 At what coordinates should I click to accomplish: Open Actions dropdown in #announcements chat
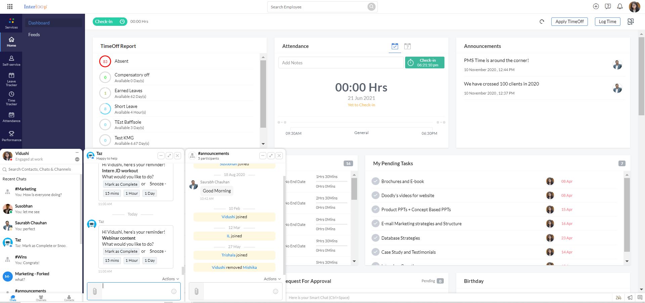(x=272, y=279)
